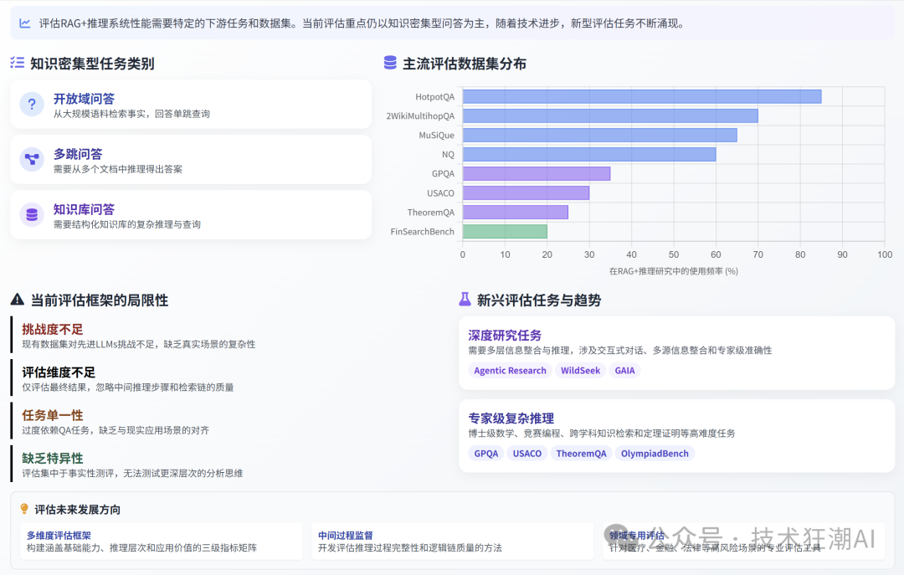Click description 需要结构化知识库的复杂推理与查询

127,225
